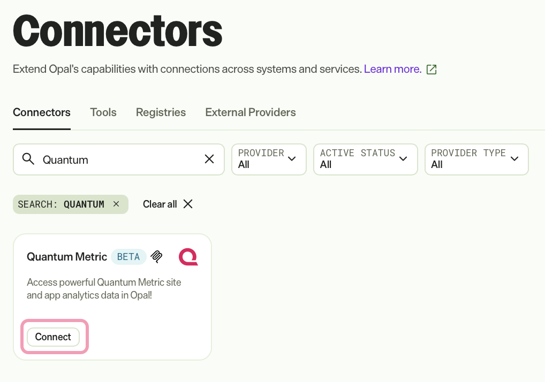The height and width of the screenshot is (382, 545).
Task: Click the Quantum Metric description text
Action: pos(104,288)
